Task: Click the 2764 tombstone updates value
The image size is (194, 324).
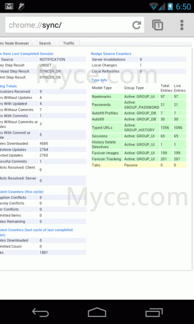Action: [44, 150]
